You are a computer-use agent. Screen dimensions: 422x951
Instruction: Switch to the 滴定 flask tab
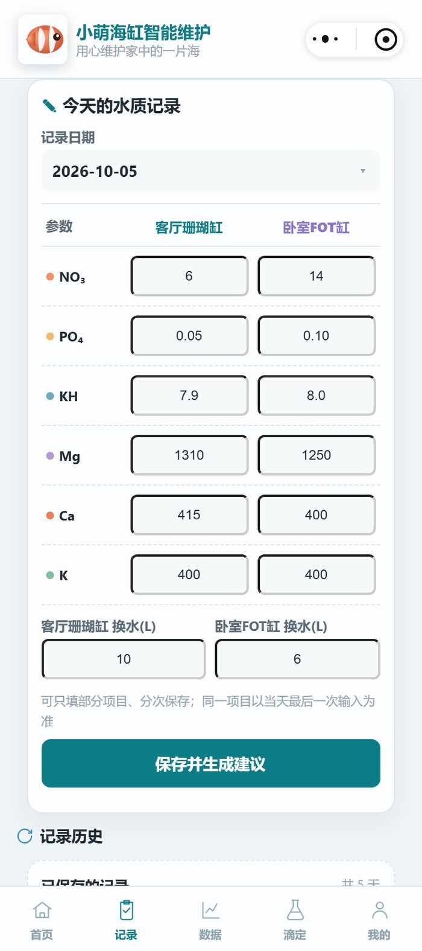[295, 920]
